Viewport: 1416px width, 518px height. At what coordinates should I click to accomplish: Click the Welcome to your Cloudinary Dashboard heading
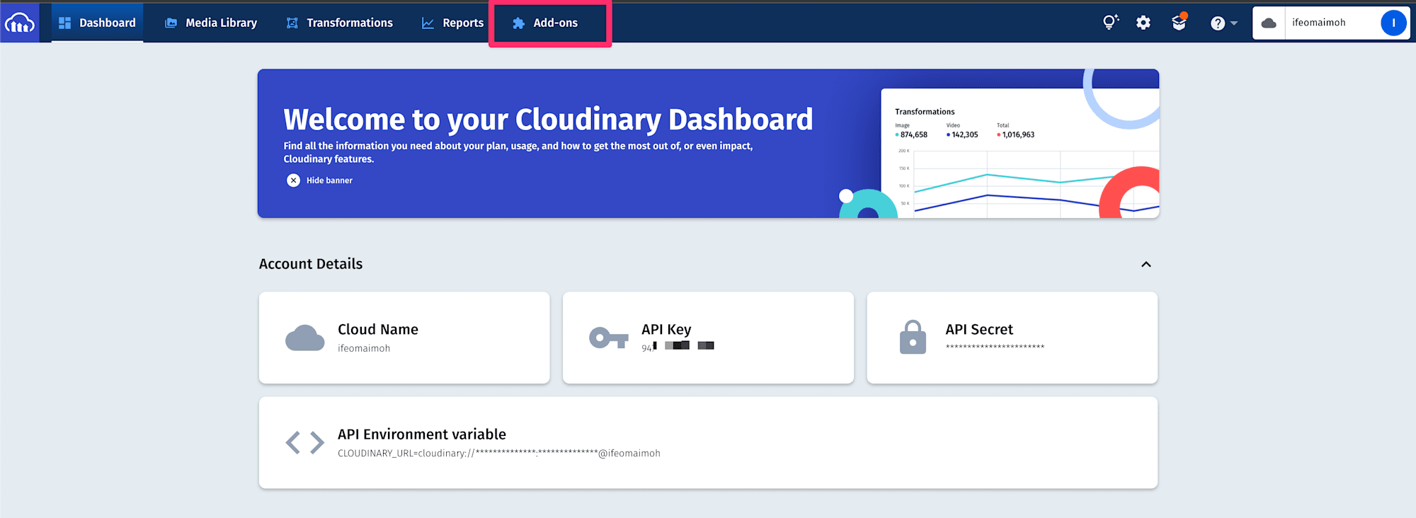pos(548,119)
